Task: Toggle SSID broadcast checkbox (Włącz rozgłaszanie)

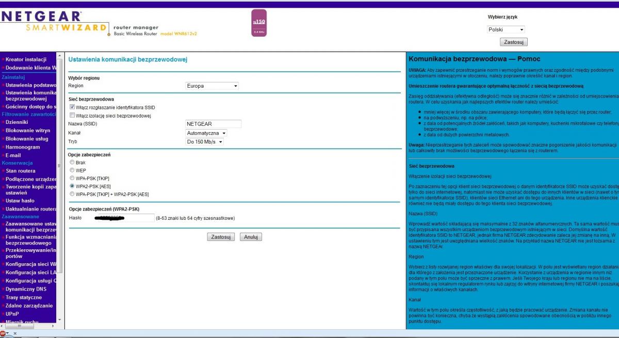Action: coord(72,107)
